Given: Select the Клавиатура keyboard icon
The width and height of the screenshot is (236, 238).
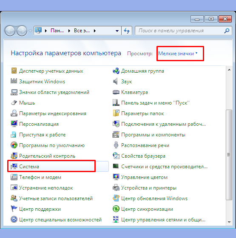Looking at the screenshot, I should [116, 92].
